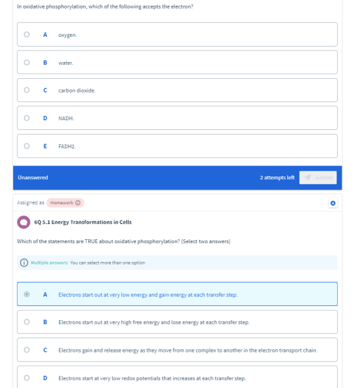The image size is (363, 388).
Task: Click the Unanswered status label
Action: coord(33,177)
